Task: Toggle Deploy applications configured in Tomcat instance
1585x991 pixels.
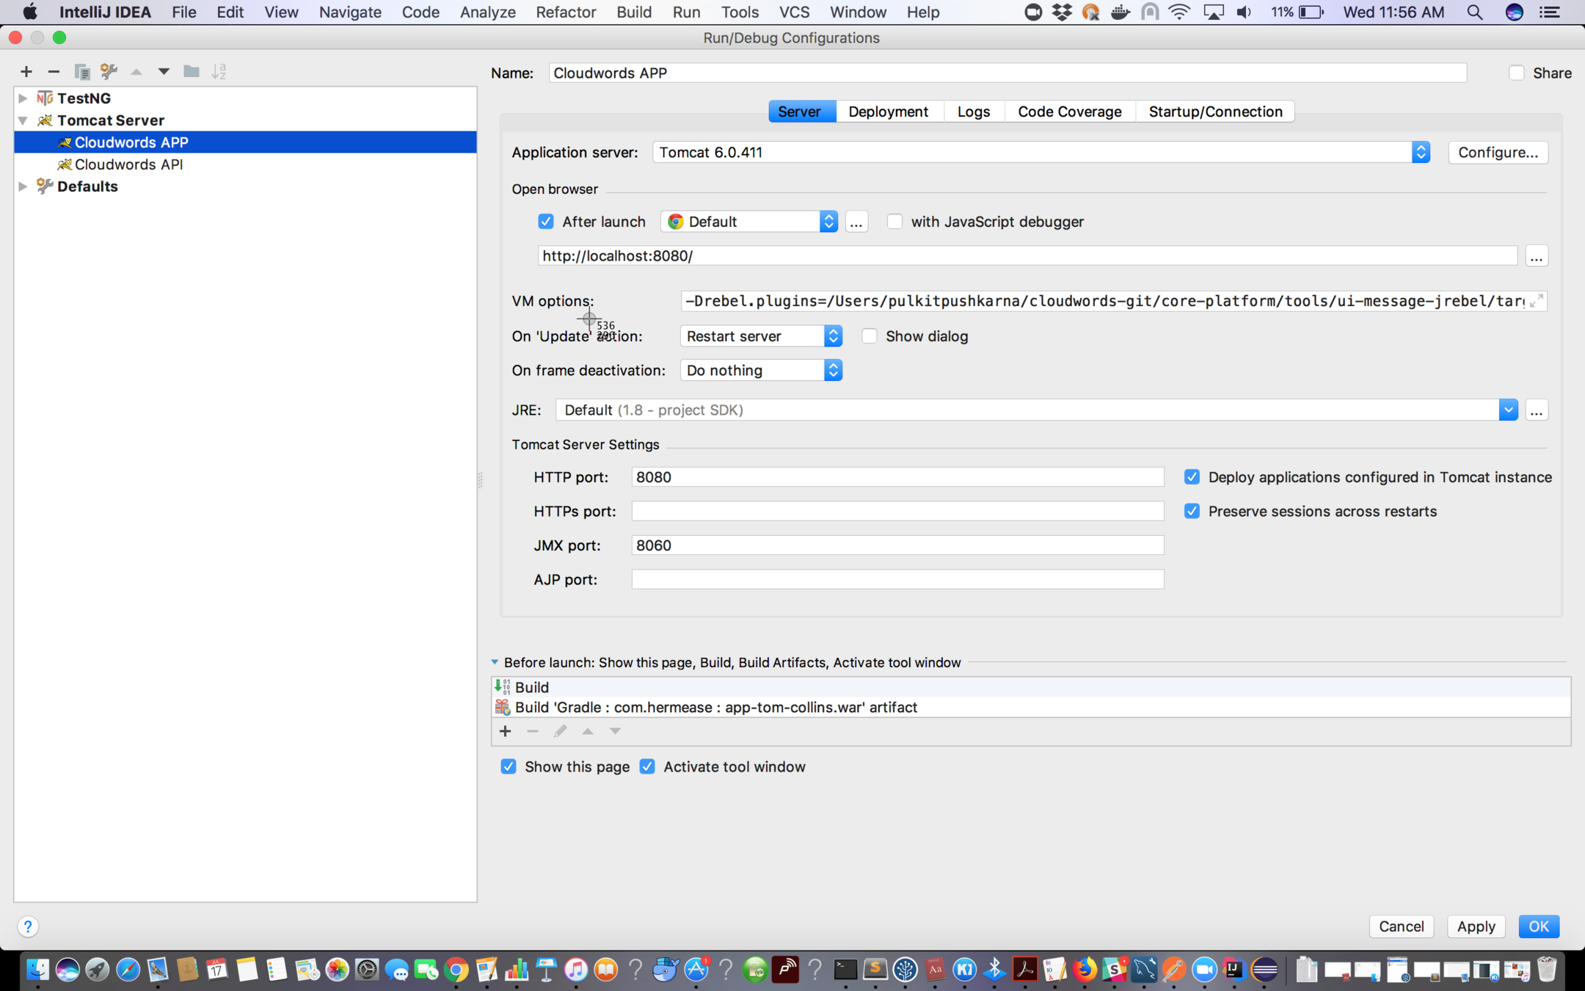Action: click(1192, 477)
